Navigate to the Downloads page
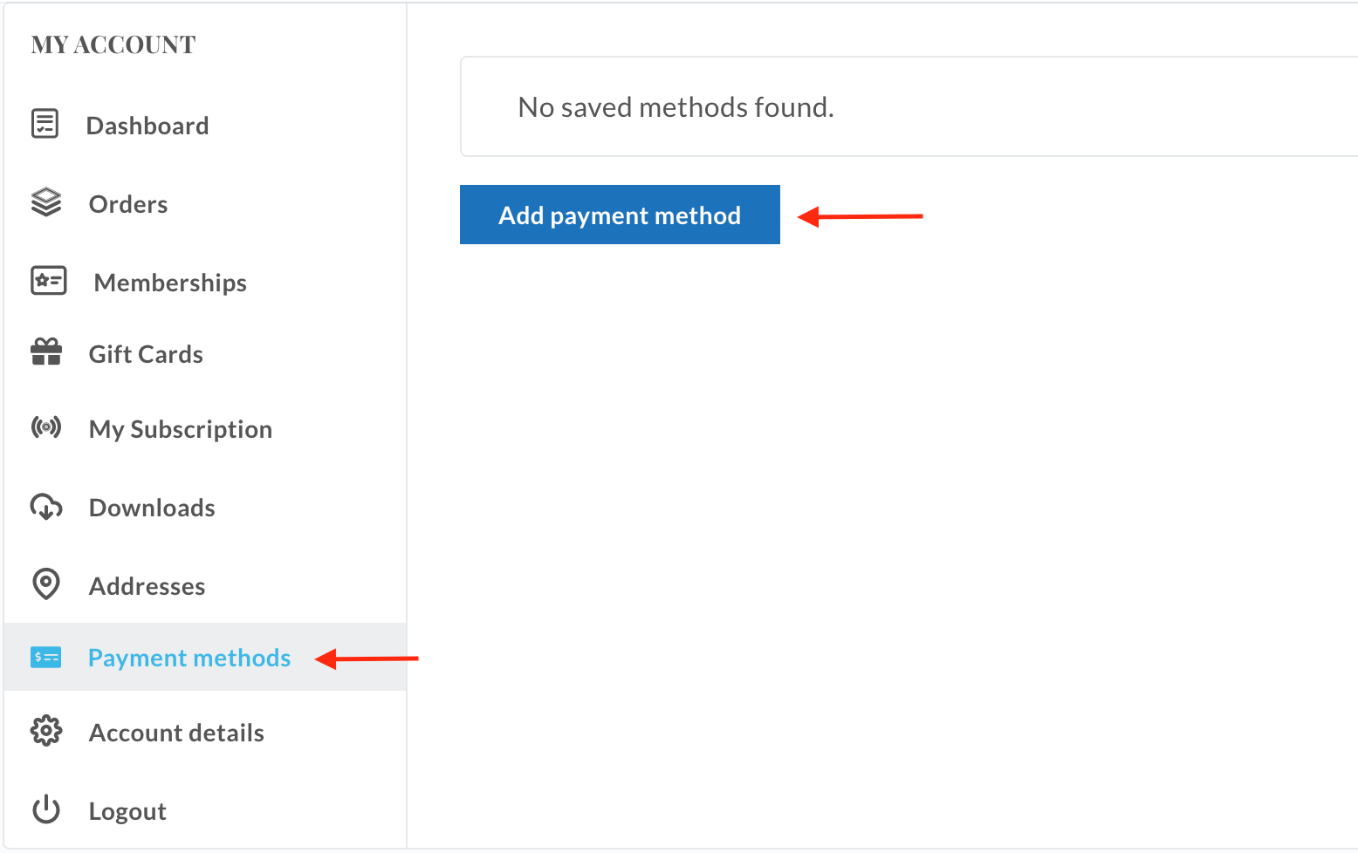 152,508
